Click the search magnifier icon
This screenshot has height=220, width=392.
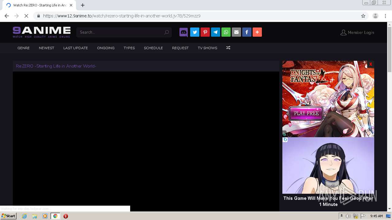tap(167, 32)
